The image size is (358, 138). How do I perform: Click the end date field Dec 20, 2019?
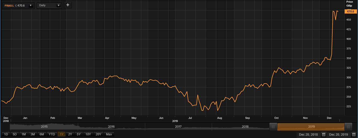[339, 135]
